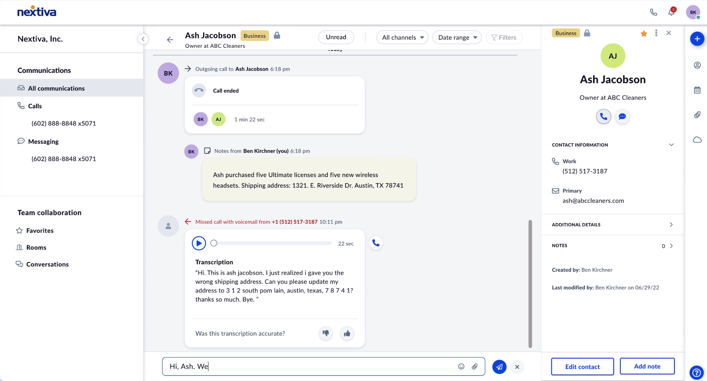Toggle the Unread filter

coord(336,37)
